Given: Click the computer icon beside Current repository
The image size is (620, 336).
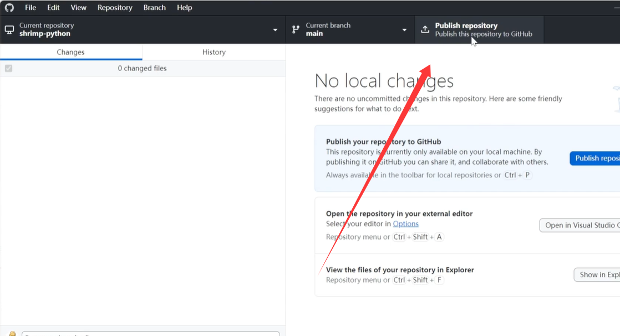Looking at the screenshot, I should [x=9, y=29].
